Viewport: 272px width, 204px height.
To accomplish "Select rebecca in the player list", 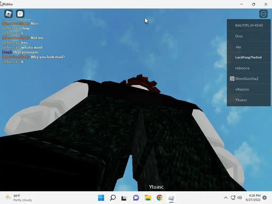I will click(249, 68).
